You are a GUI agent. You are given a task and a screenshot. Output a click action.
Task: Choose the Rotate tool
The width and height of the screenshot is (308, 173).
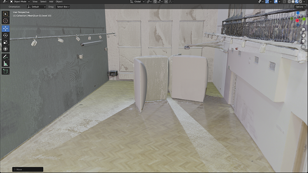pyautogui.click(x=6, y=35)
